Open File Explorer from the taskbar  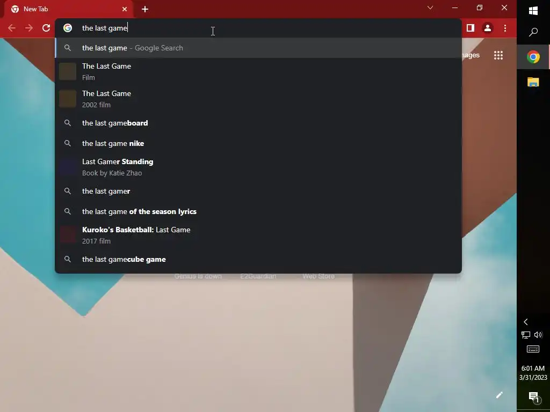coord(533,82)
